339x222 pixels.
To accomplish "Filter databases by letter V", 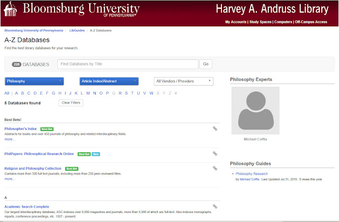I will coord(145,93).
